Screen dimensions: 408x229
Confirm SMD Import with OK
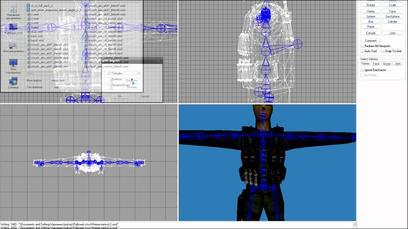click(120, 96)
